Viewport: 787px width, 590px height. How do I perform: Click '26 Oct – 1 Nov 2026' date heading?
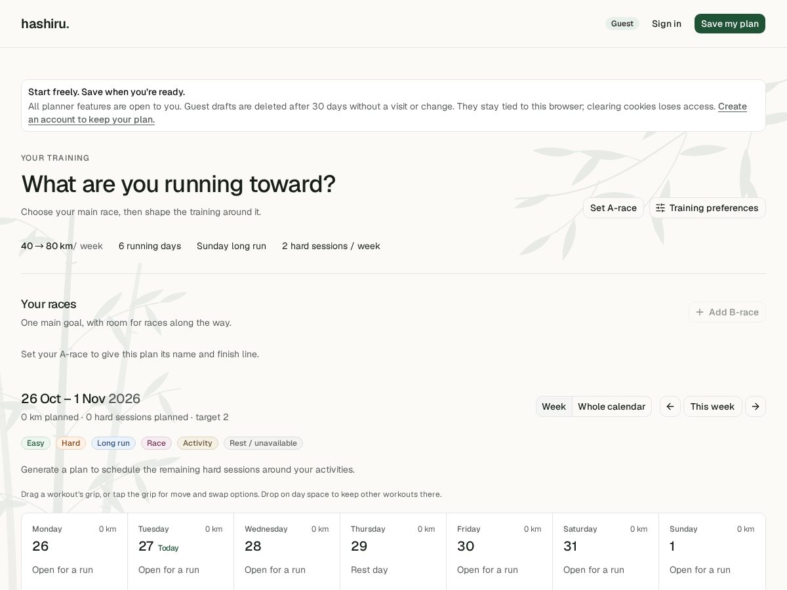tap(81, 399)
